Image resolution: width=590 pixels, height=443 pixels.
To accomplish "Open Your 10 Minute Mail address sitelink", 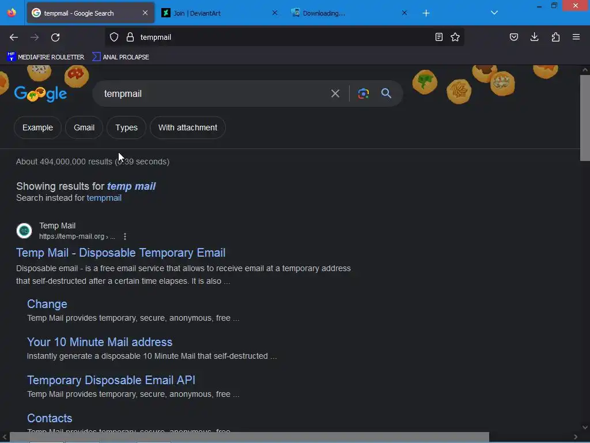I will click(x=100, y=342).
